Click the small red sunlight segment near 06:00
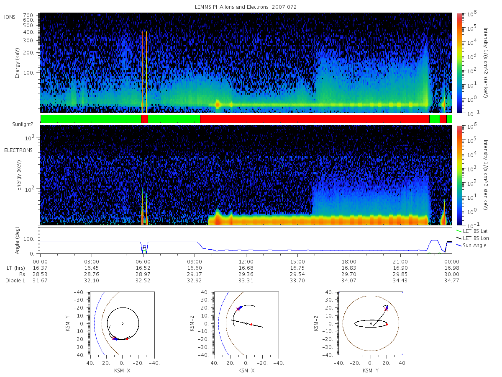502x377 pixels. [144, 119]
